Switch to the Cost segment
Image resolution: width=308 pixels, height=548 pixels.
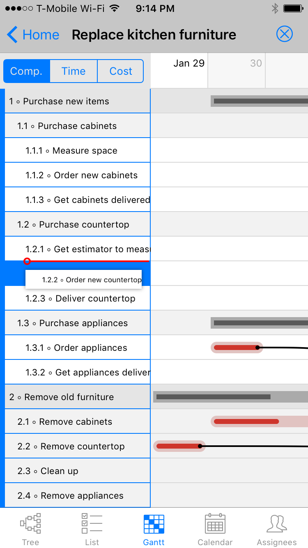pyautogui.click(x=121, y=71)
